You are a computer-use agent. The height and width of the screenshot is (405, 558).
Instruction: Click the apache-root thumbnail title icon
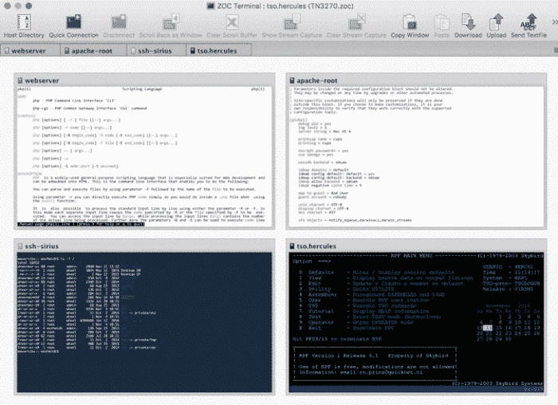click(x=292, y=81)
